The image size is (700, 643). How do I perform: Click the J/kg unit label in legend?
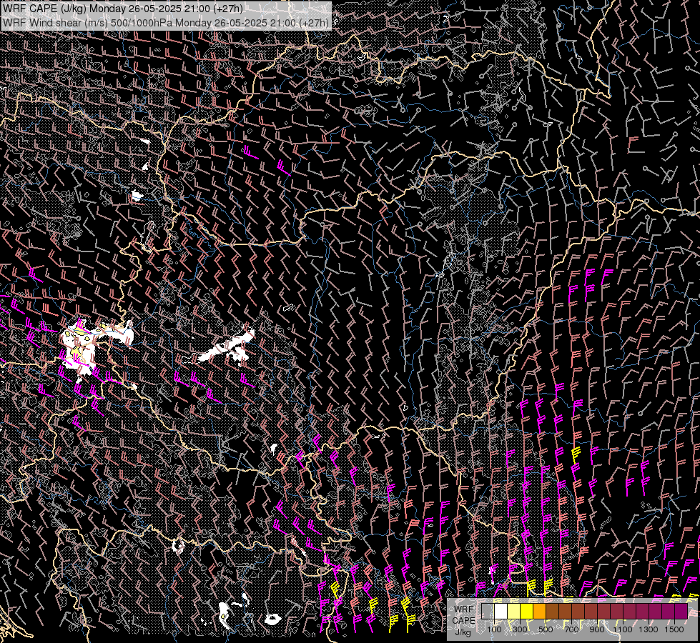coord(463,632)
